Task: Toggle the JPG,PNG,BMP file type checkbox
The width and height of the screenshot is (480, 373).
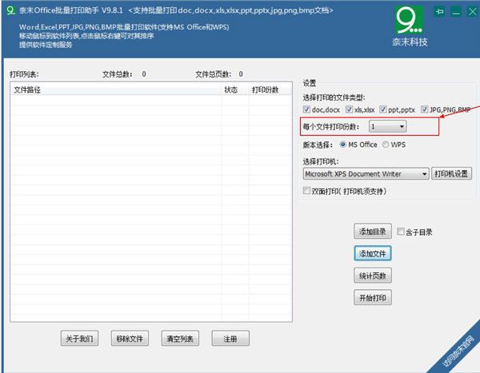Action: 424,109
